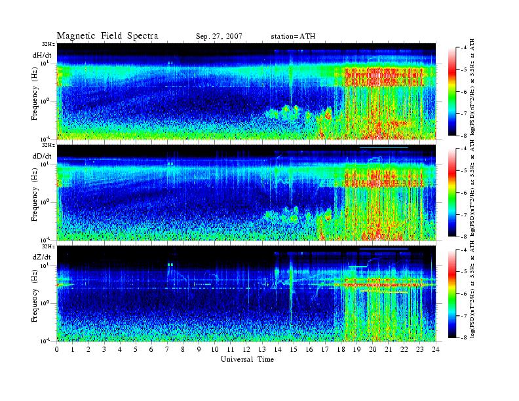Viewport: 519px width, 401px height.
Task: Click hour tick "4" on the time axis
Action: [x=120, y=349]
